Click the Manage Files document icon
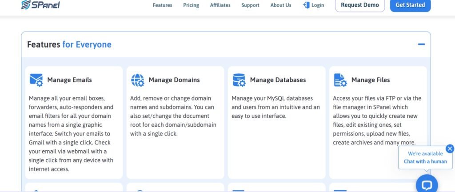 (340, 80)
